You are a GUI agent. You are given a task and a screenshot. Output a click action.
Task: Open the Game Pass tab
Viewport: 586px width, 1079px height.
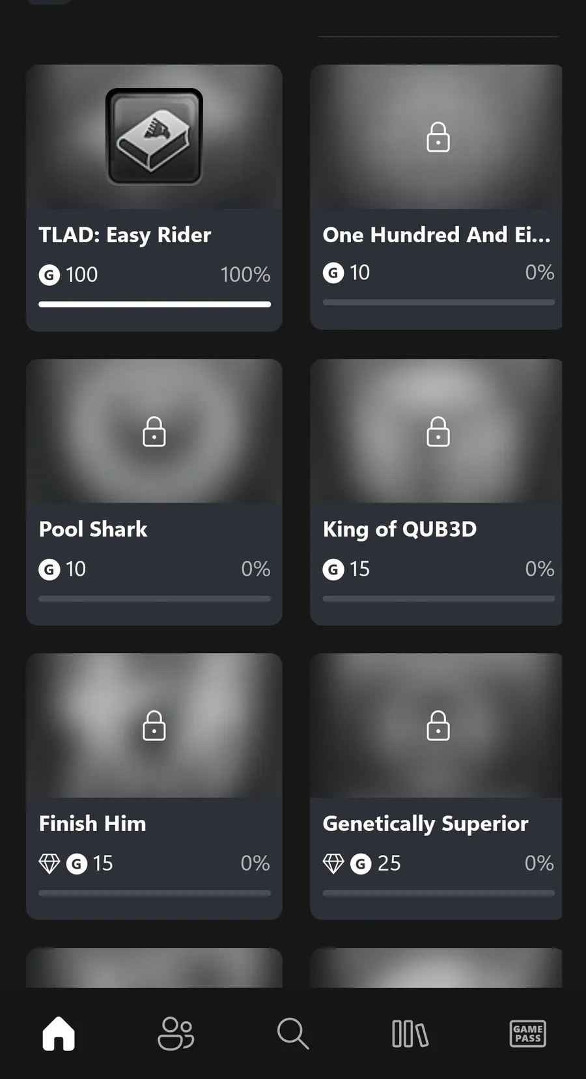527,1033
